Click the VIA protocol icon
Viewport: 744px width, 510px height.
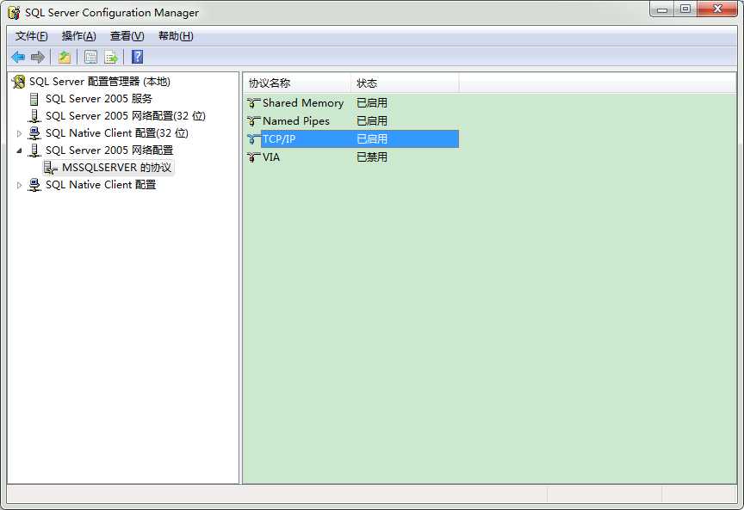(253, 157)
